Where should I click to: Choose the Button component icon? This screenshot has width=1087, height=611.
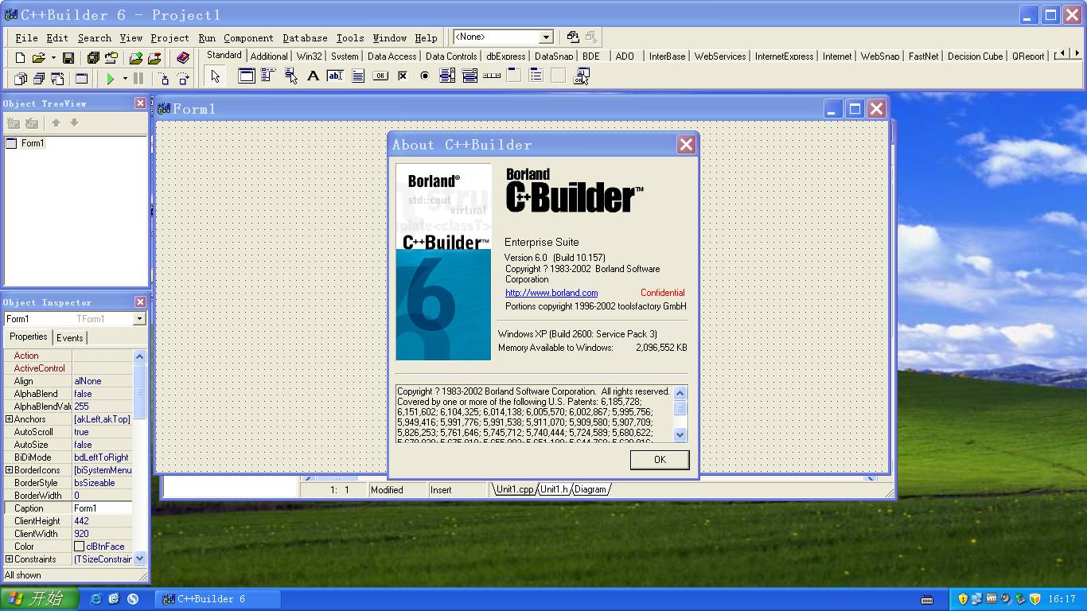click(x=380, y=76)
